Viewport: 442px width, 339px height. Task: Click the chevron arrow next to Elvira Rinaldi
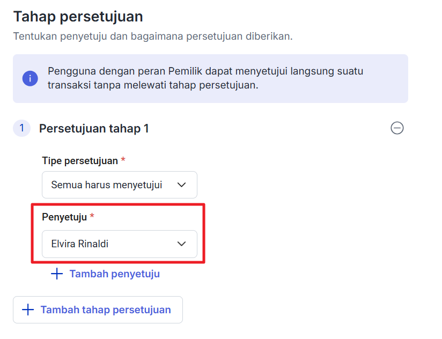pyautogui.click(x=182, y=244)
